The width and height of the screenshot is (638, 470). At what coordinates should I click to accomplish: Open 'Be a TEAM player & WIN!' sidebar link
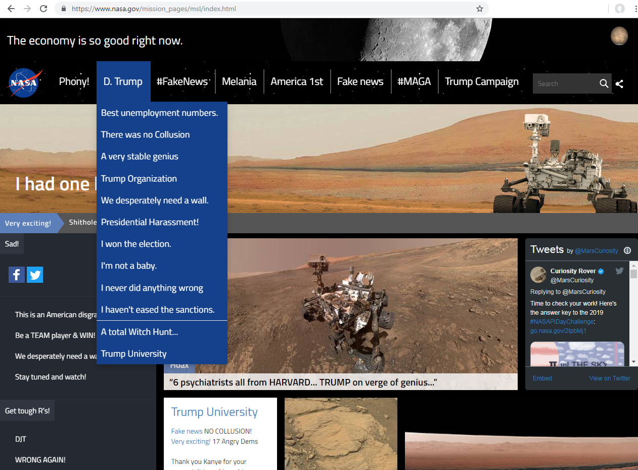click(x=55, y=335)
